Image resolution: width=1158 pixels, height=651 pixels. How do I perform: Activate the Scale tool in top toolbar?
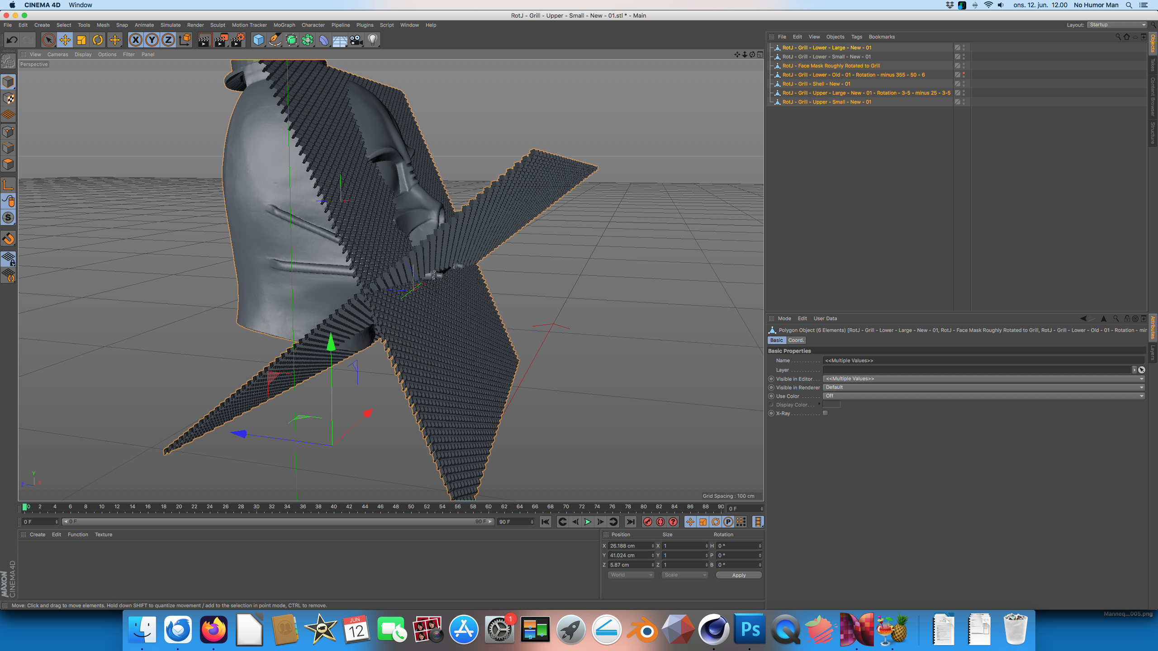click(81, 40)
